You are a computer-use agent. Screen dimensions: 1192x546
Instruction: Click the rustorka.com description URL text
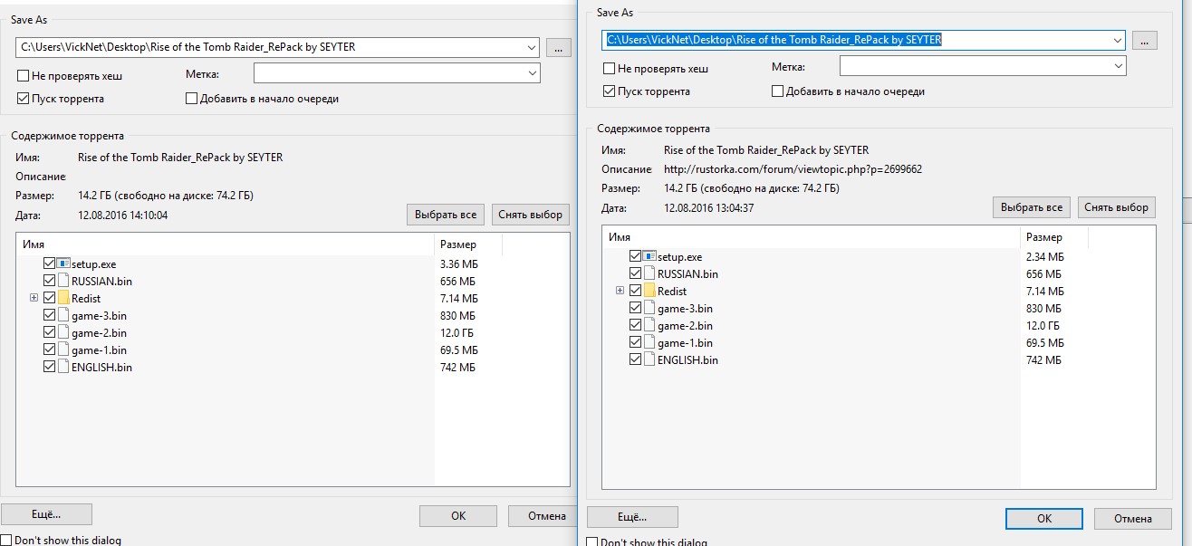[793, 169]
